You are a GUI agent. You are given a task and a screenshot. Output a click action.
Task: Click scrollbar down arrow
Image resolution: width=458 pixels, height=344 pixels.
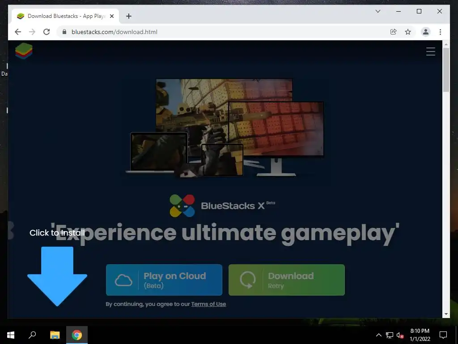coord(446,314)
